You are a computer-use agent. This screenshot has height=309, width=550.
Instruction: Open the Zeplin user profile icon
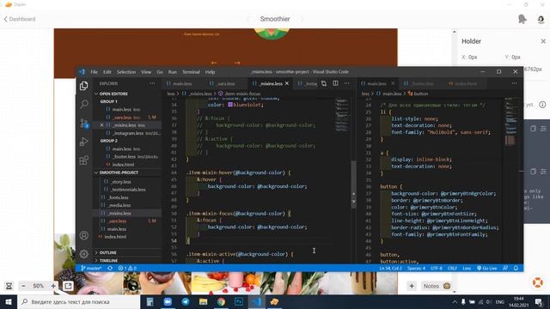click(x=541, y=19)
